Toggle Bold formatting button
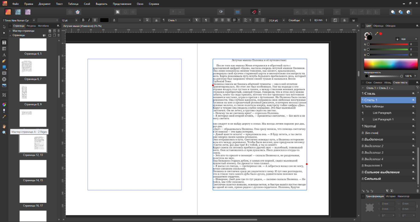 click(83, 20)
